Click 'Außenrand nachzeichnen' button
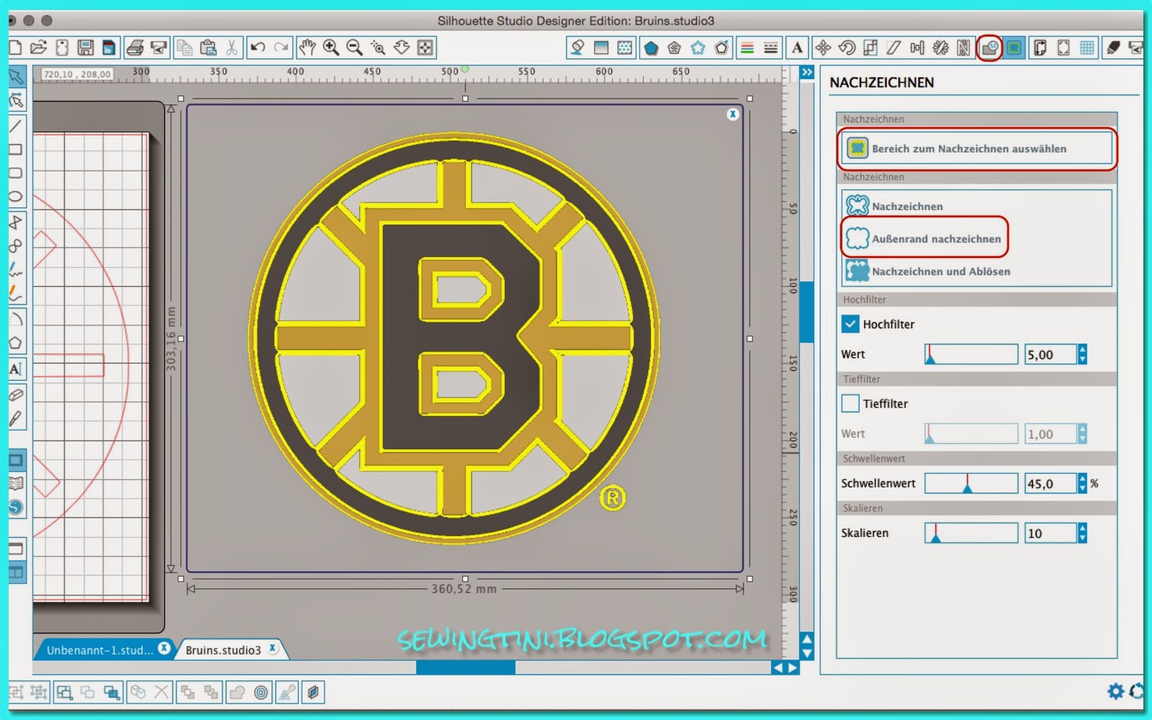This screenshot has width=1152, height=720. pyautogui.click(x=924, y=238)
